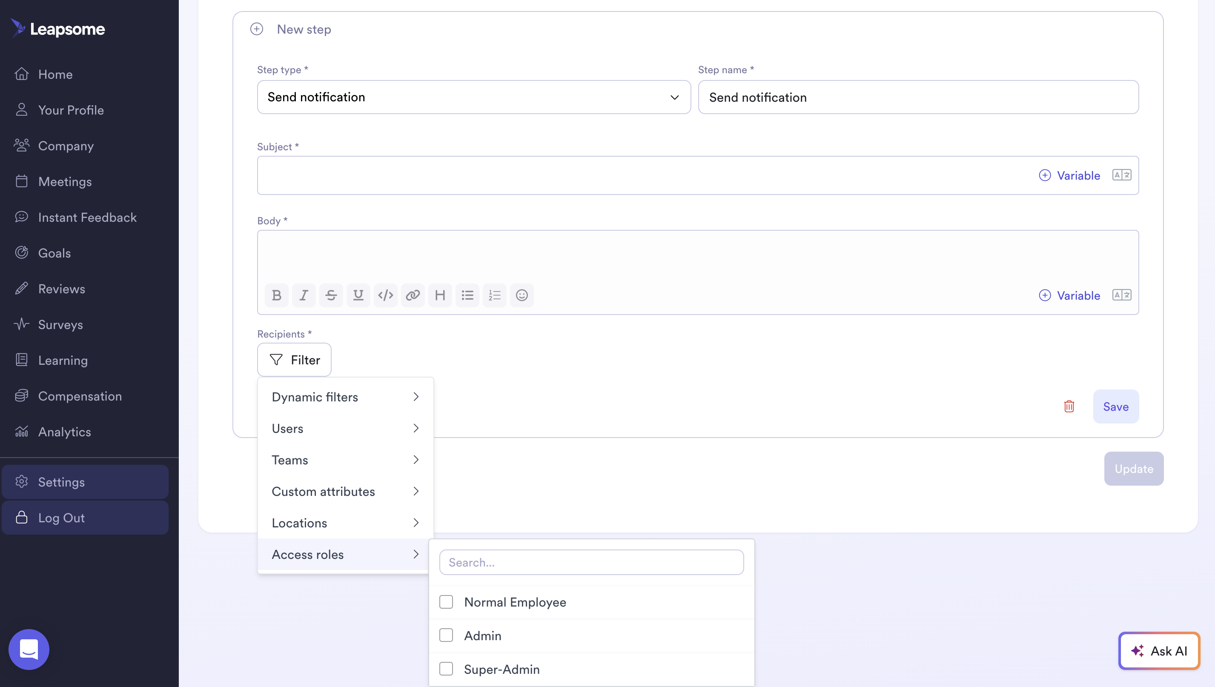Screen dimensions: 1215x687
Task: Open the Recipients Filter button
Action: (x=295, y=360)
